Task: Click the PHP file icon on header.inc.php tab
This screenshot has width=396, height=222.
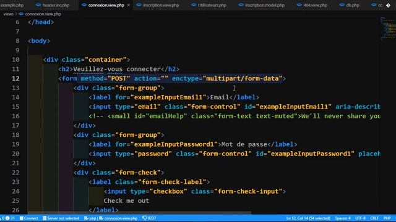Action: point(38,5)
